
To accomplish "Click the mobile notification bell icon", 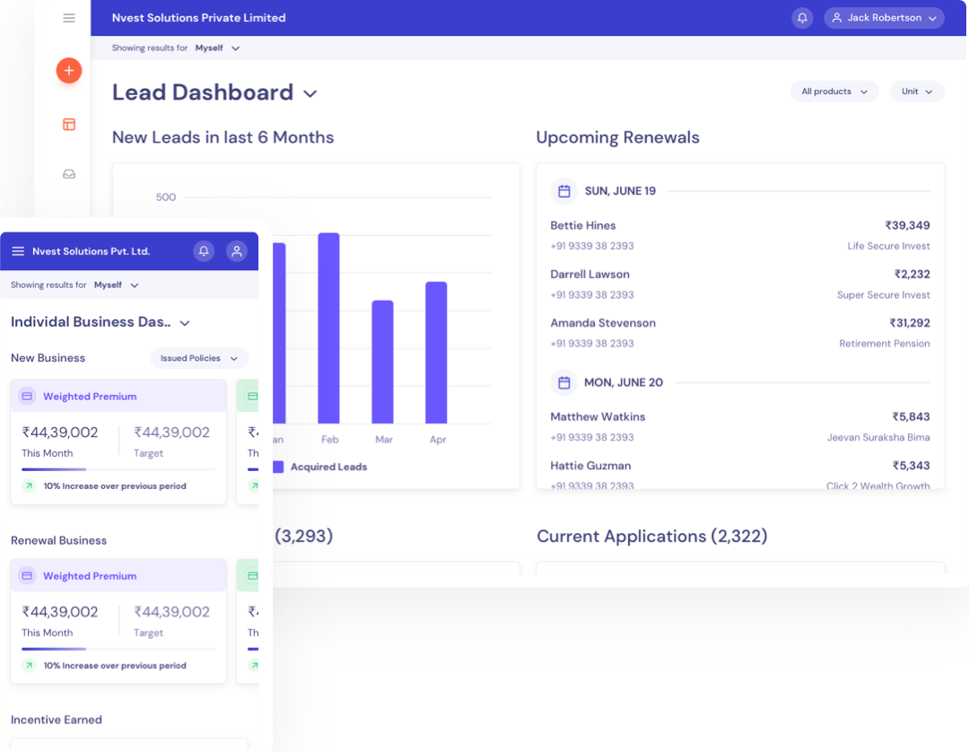I will [204, 251].
